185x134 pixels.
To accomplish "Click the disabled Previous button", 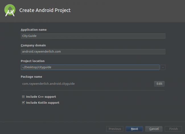I will (x=115, y=129).
